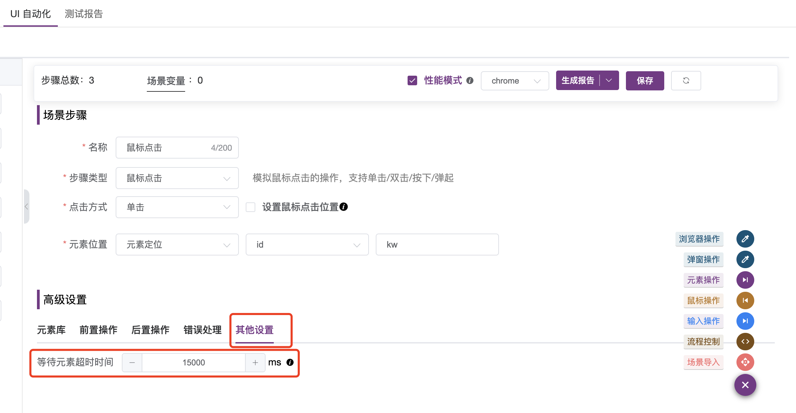Click the 浏览器操作 round icon button

pos(745,239)
